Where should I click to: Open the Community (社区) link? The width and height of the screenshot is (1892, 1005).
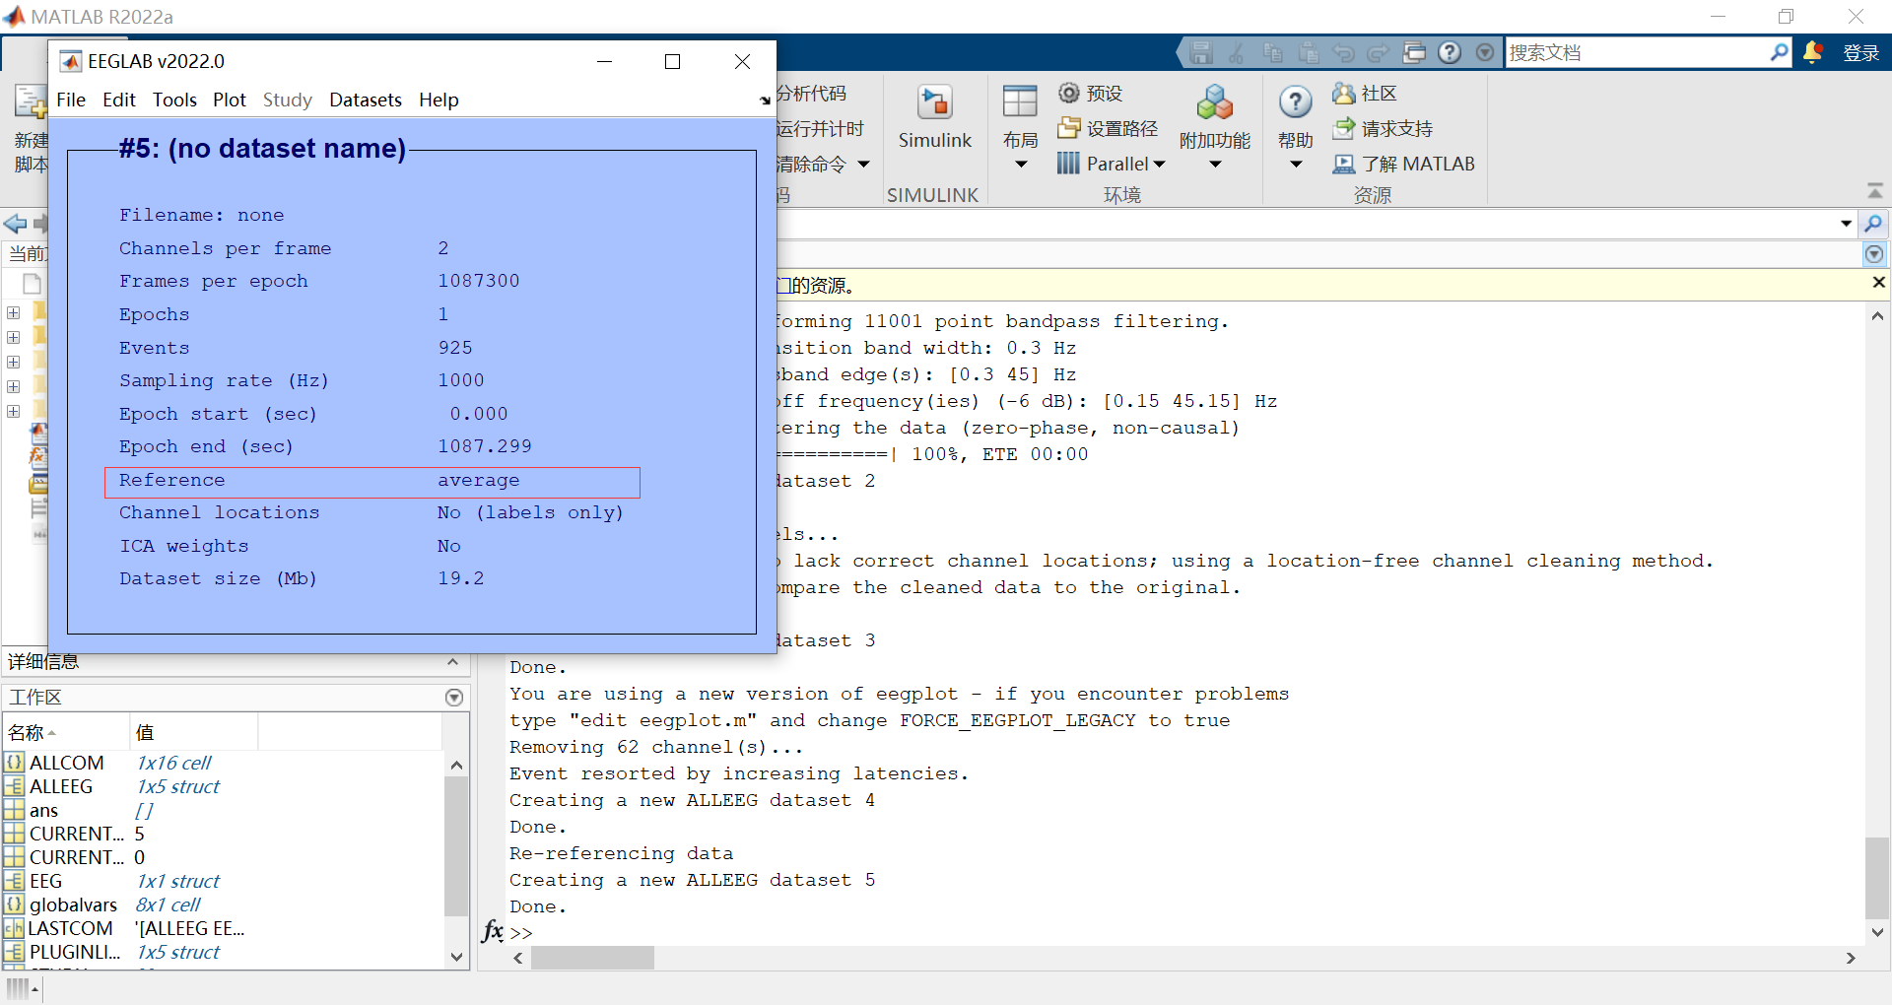[1365, 93]
